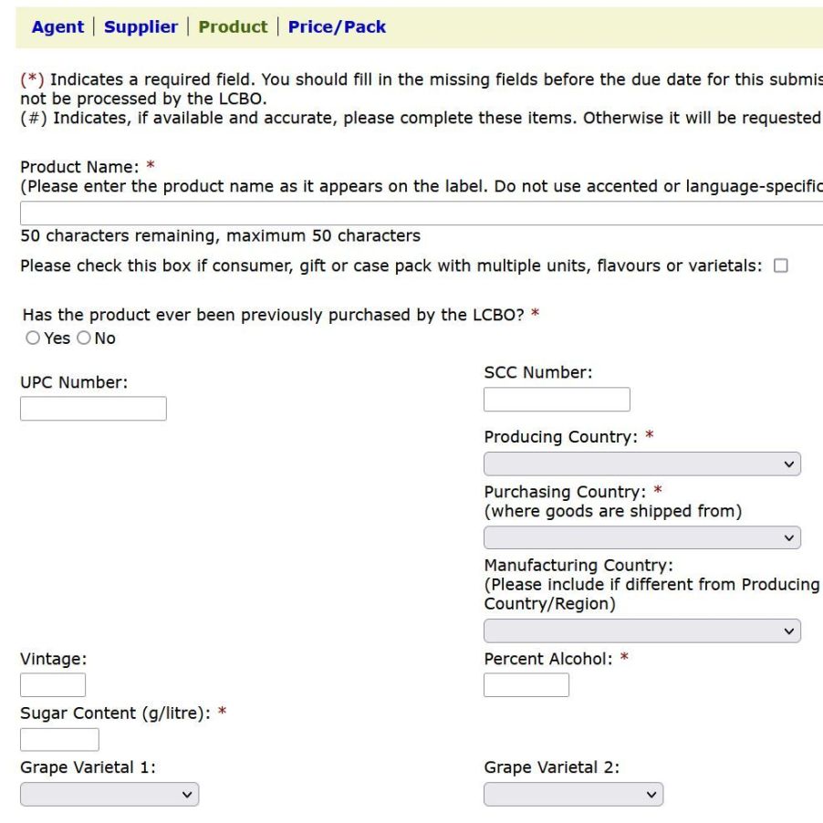The width and height of the screenshot is (823, 823).
Task: Select Yes for previously purchased by LCBO
Action: (x=30, y=339)
